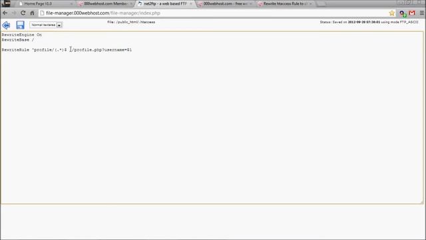Go back in browser history
Viewport: 426px width, 240px height.
pyautogui.click(x=5, y=13)
